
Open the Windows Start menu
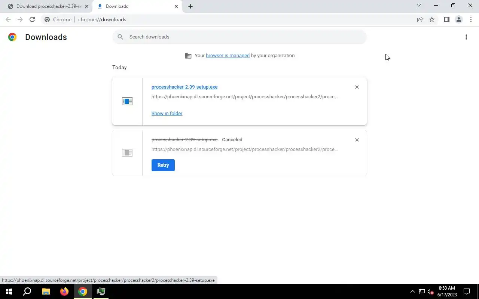coord(9,292)
